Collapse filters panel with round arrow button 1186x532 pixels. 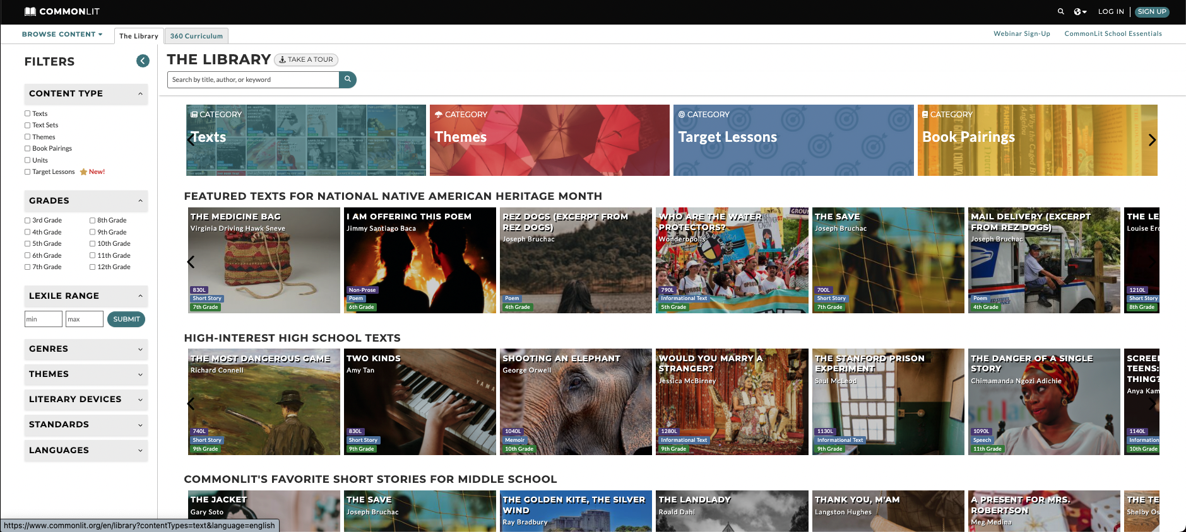pyautogui.click(x=143, y=61)
